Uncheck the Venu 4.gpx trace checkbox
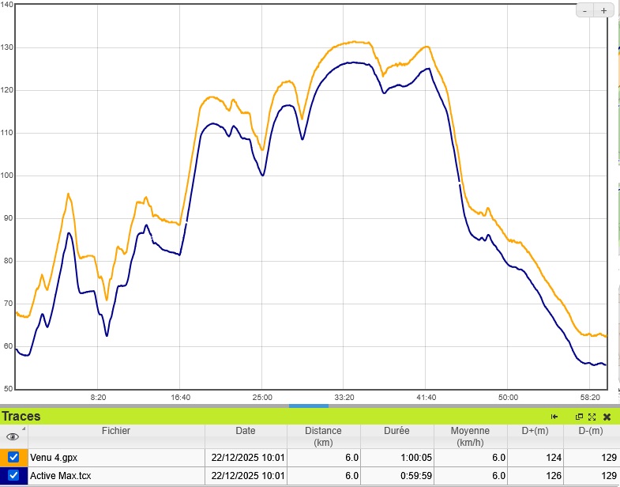 [x=13, y=457]
